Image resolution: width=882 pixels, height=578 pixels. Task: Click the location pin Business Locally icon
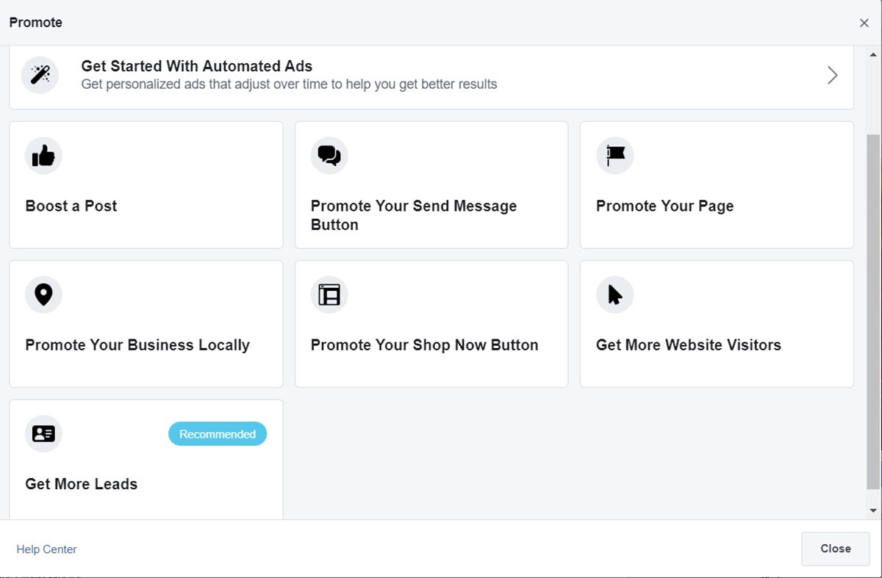[43, 295]
